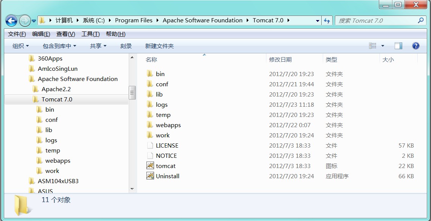Click the folder icon in address bar
Viewport: 431px width, 221px height.
point(42,20)
